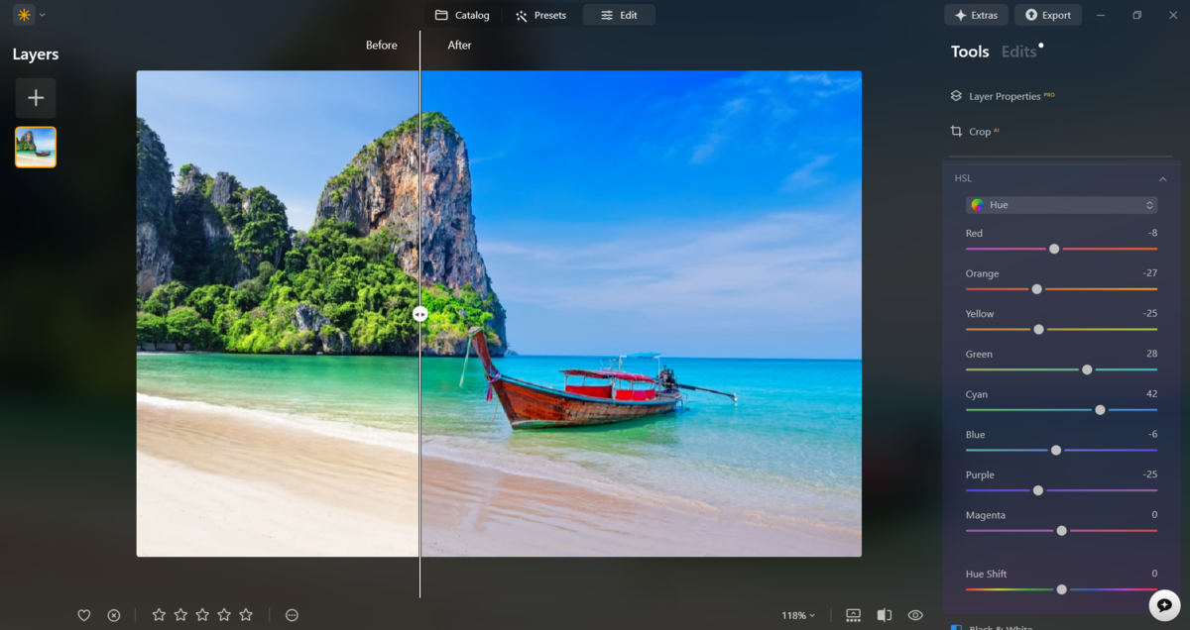This screenshot has height=630, width=1190.
Task: Toggle the before/after compare icon
Action: [885, 615]
